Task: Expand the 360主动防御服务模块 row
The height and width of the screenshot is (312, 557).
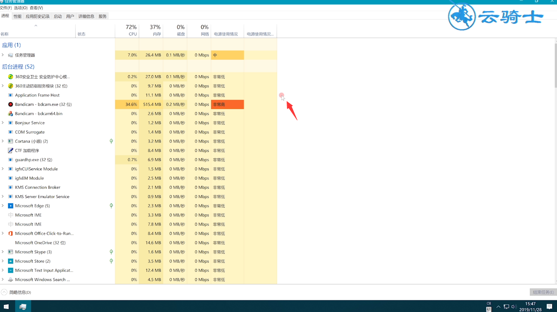Action: coord(3,86)
